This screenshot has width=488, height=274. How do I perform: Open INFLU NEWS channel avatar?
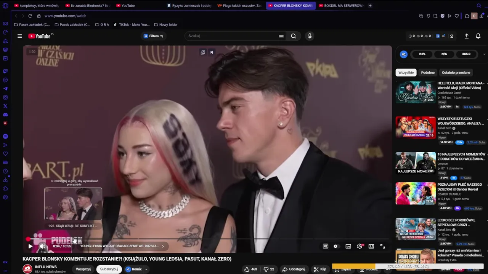tap(27, 269)
